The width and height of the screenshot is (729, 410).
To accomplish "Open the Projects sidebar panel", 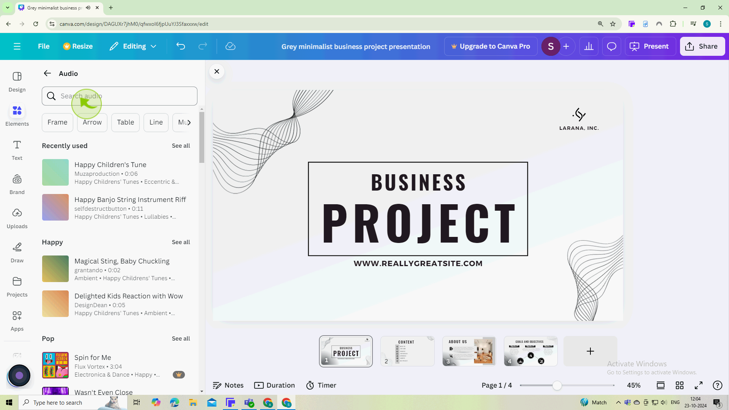I will tap(17, 287).
